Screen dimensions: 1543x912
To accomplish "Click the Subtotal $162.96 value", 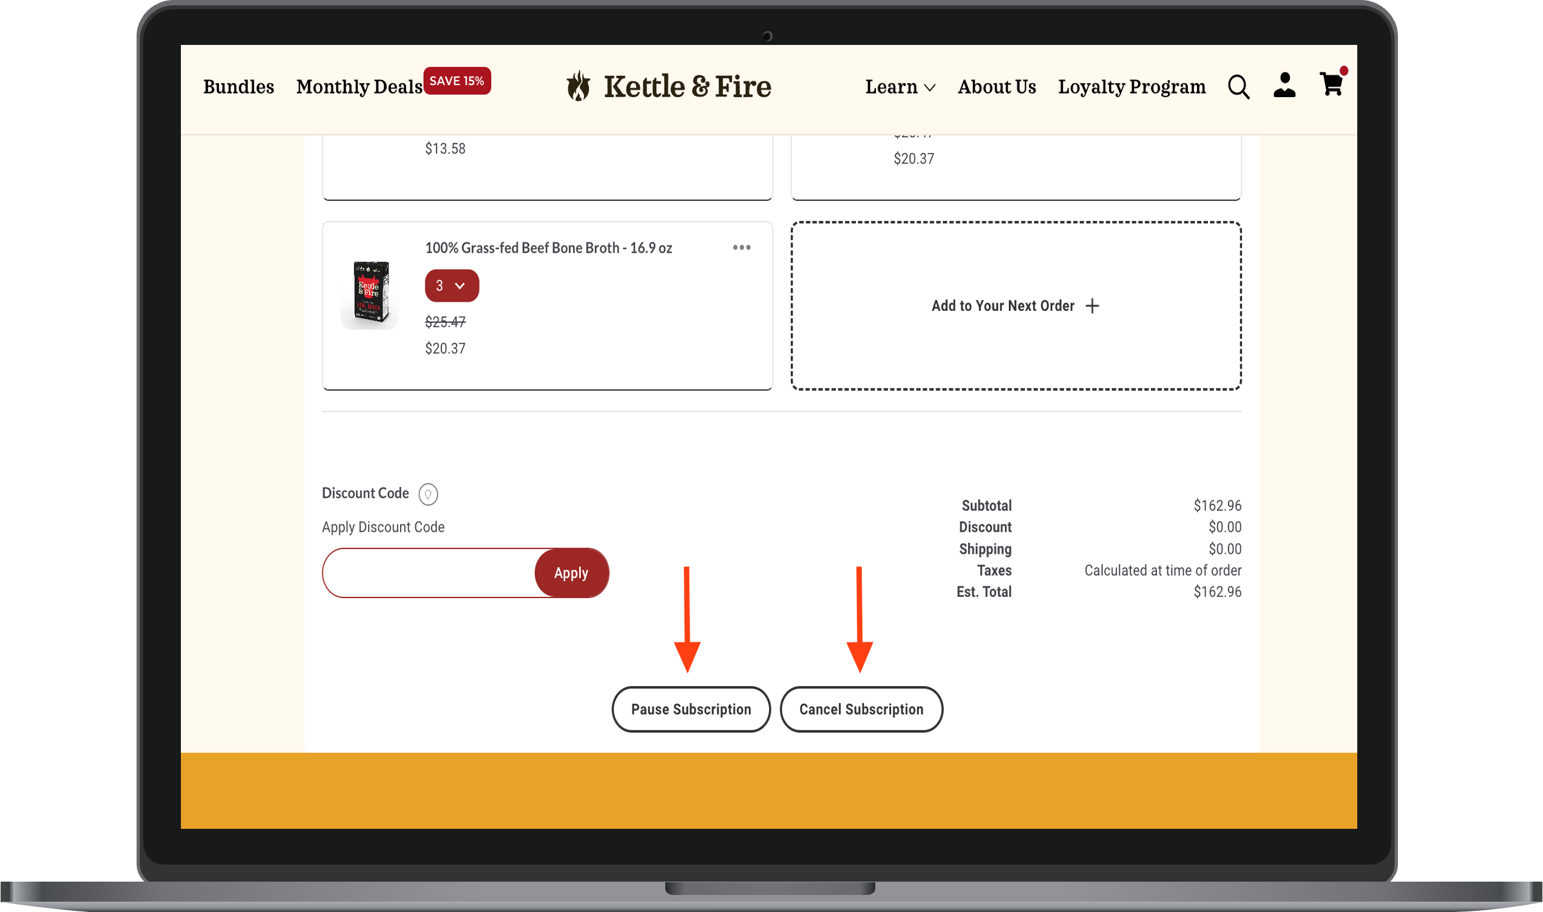I will (1217, 505).
